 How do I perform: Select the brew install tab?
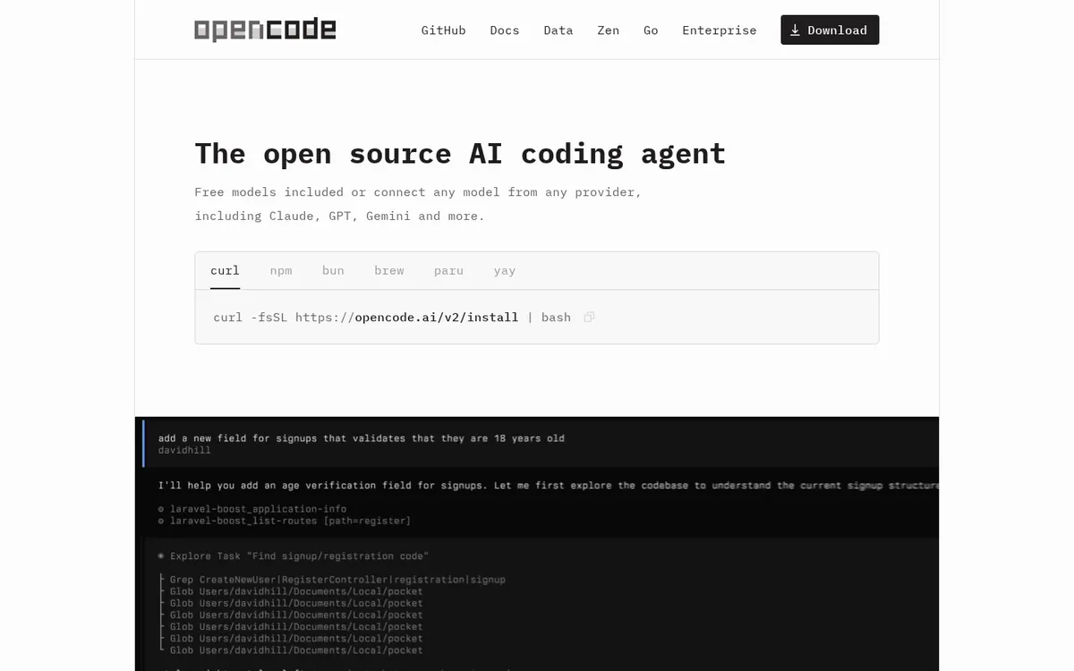[389, 270]
